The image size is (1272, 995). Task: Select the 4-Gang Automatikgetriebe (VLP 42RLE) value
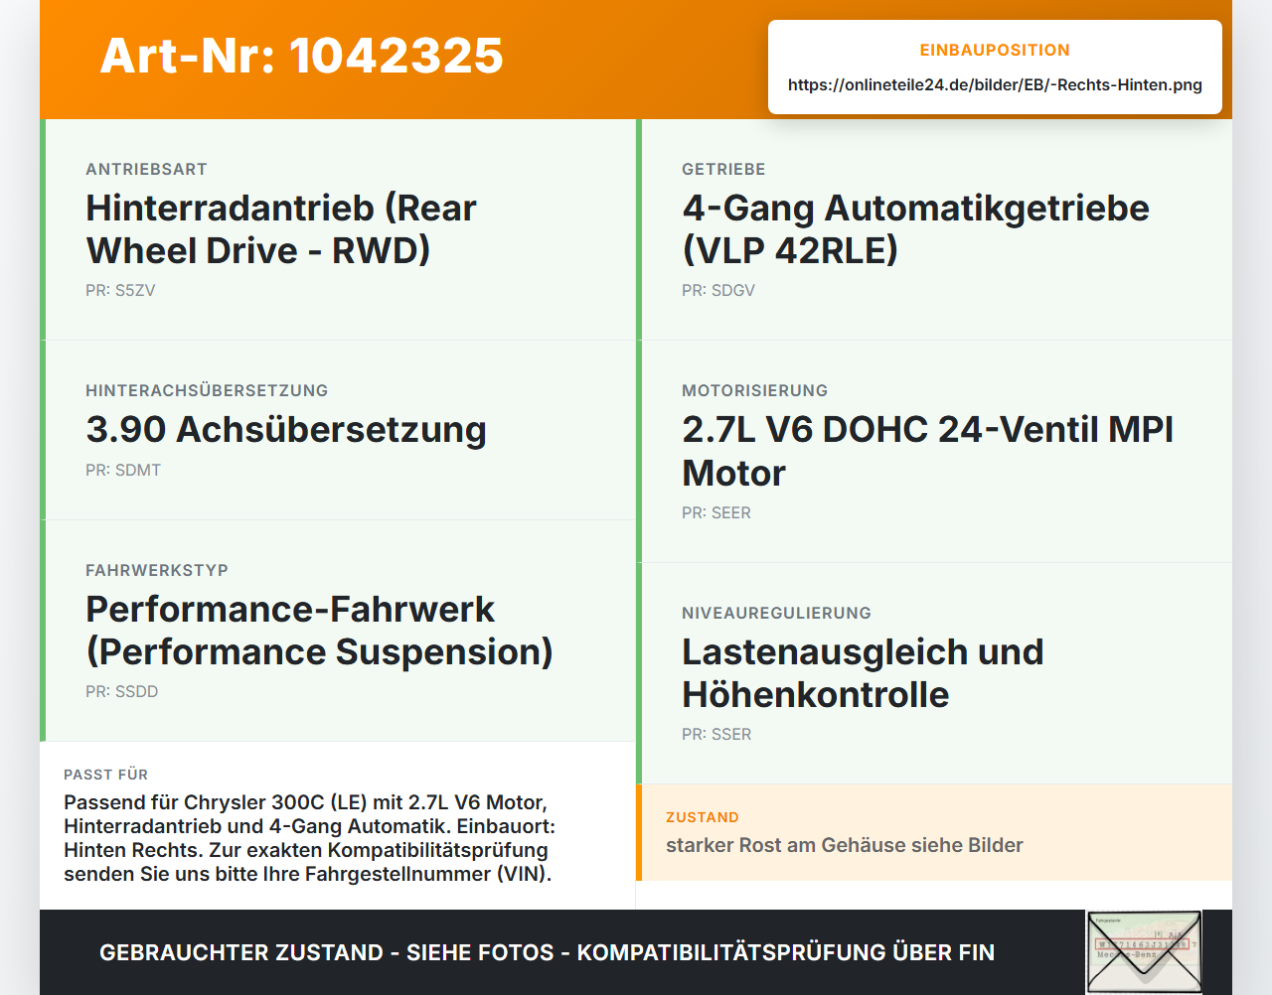point(915,229)
